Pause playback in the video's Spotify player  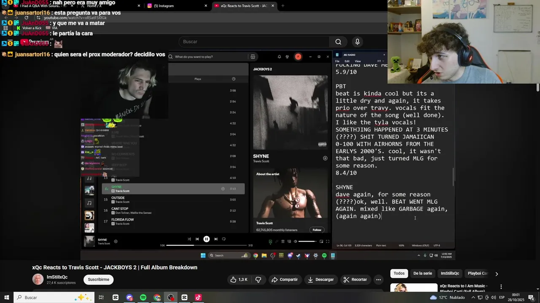(206, 239)
